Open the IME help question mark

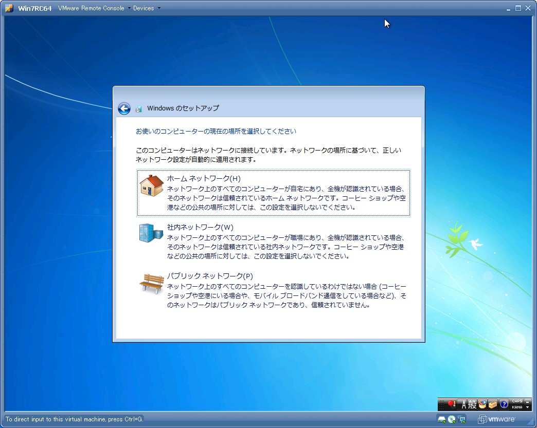click(x=504, y=404)
